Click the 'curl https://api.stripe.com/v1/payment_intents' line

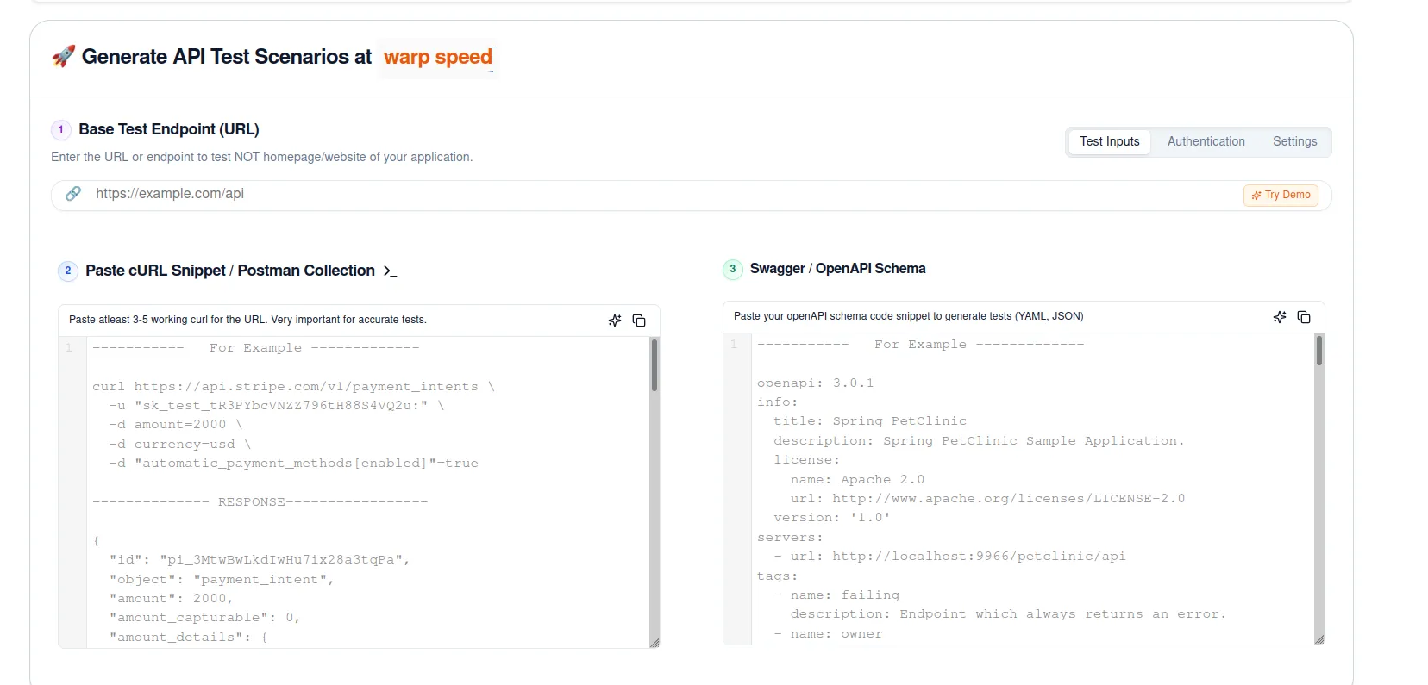point(293,387)
